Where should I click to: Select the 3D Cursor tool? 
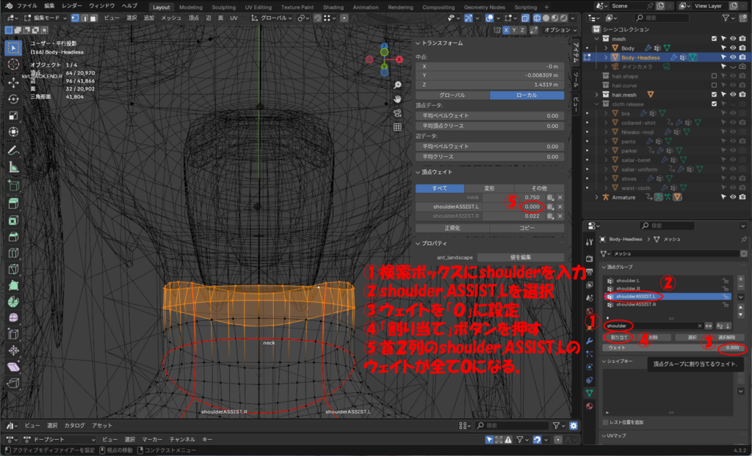[13, 65]
